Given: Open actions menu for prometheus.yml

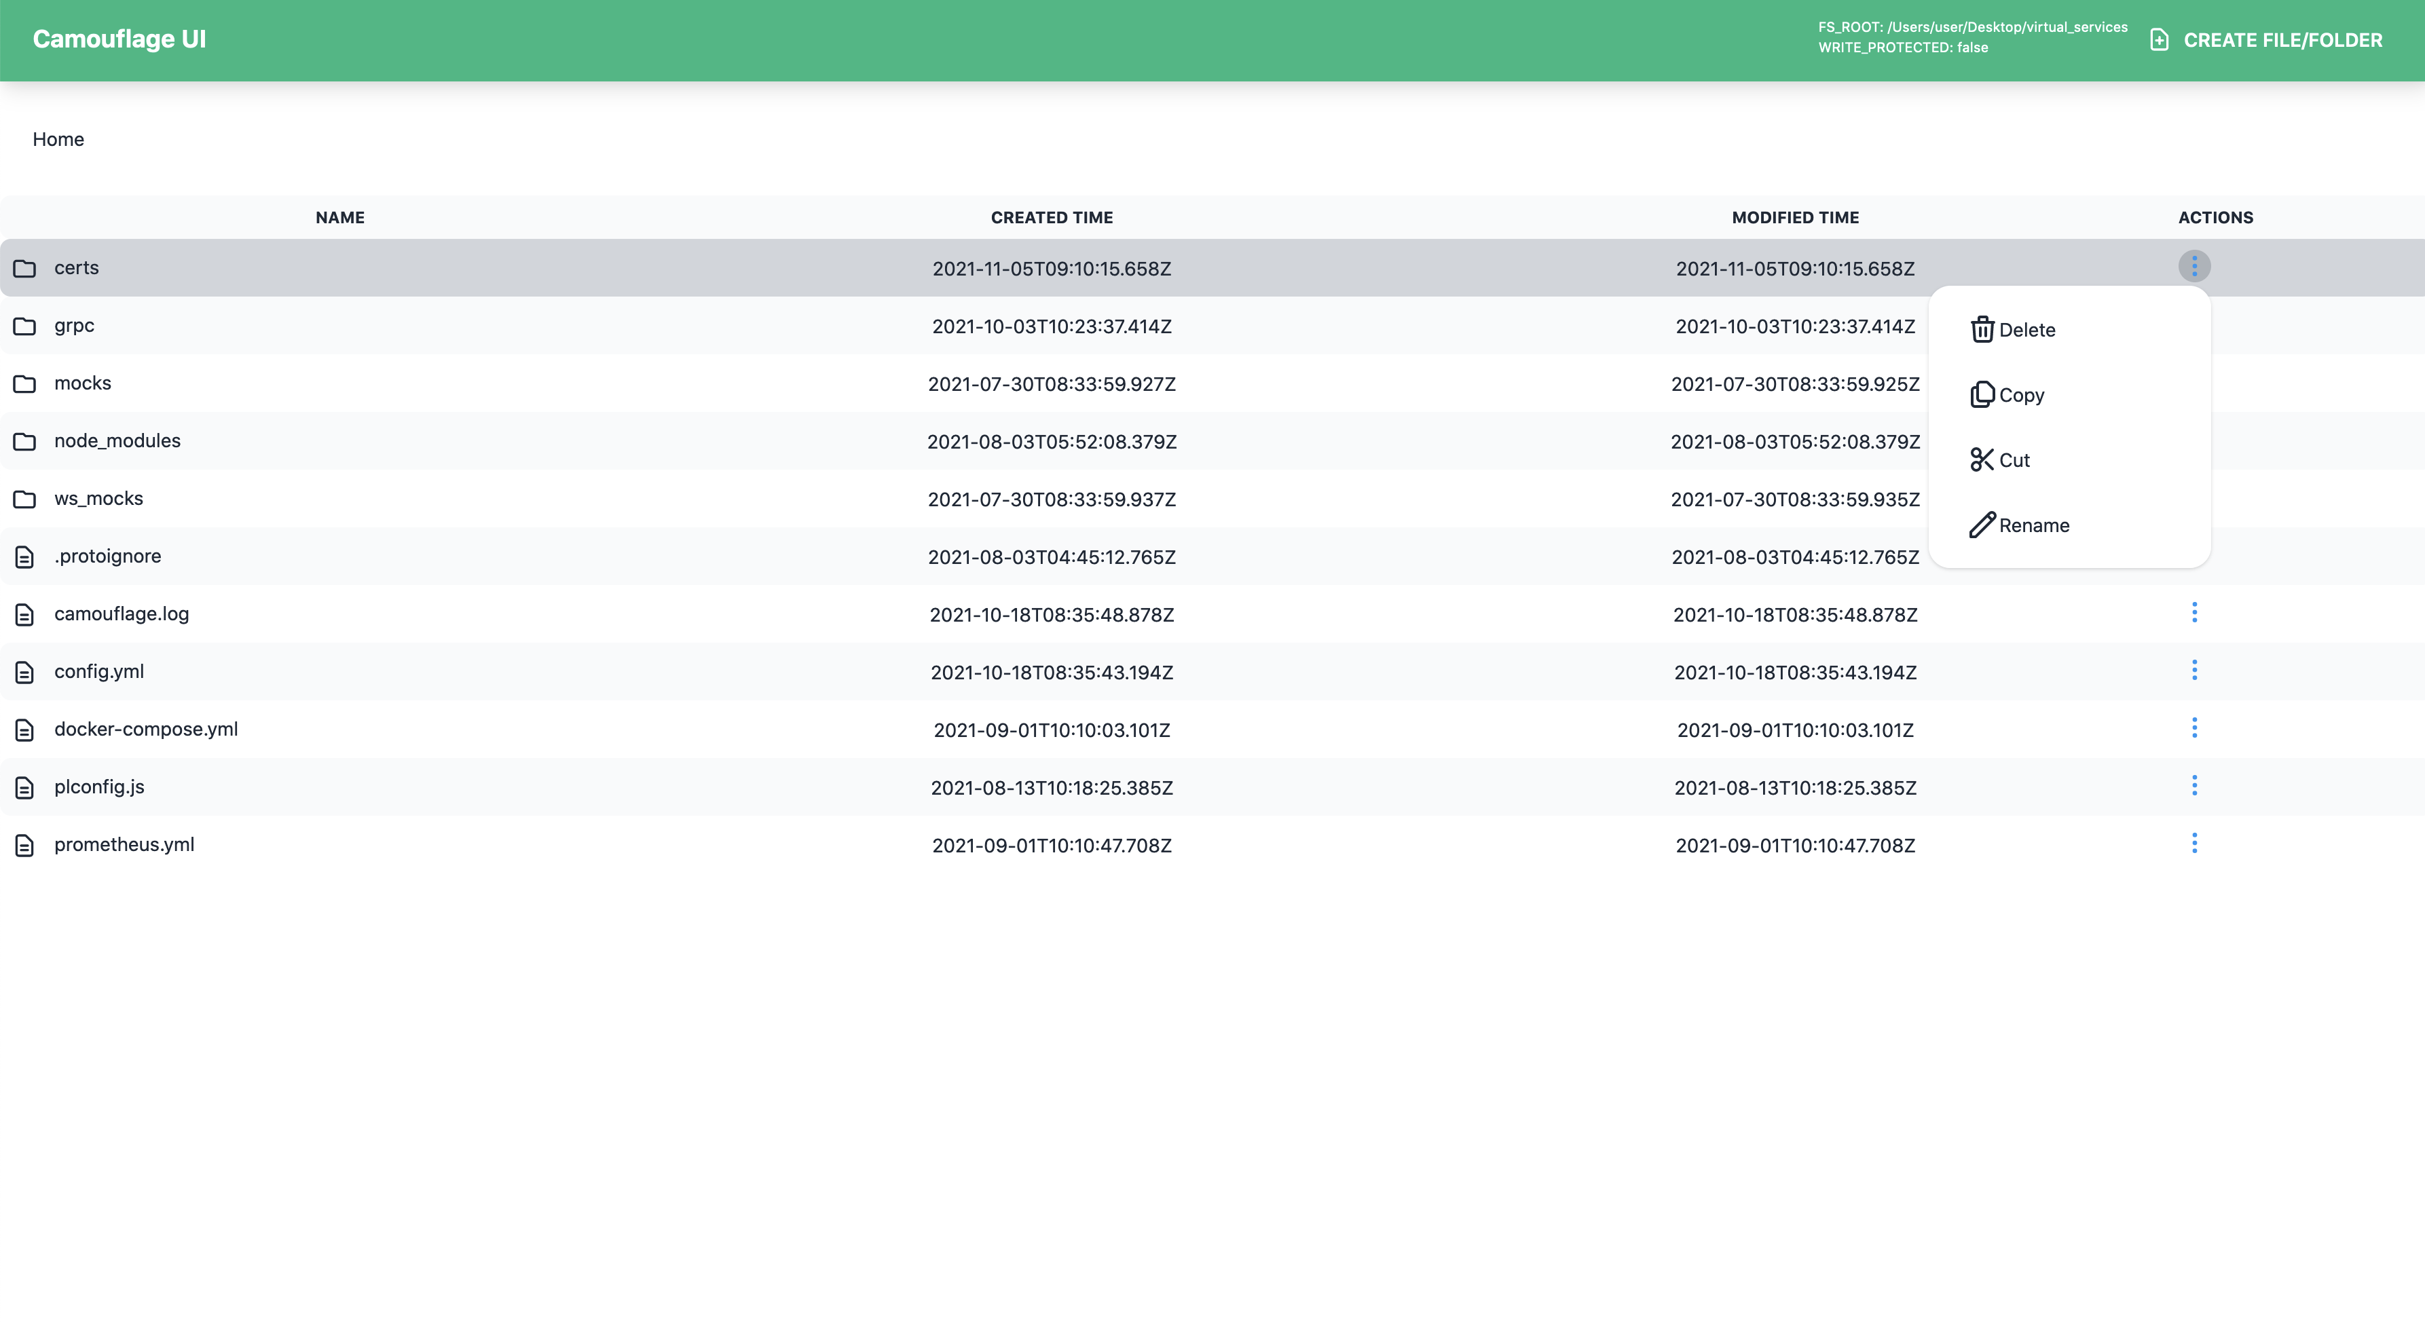Looking at the screenshot, I should pos(2193,843).
